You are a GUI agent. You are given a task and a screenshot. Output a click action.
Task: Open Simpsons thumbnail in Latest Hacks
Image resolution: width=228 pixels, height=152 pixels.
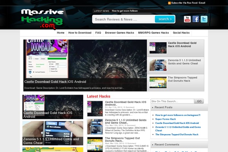tap(95, 144)
